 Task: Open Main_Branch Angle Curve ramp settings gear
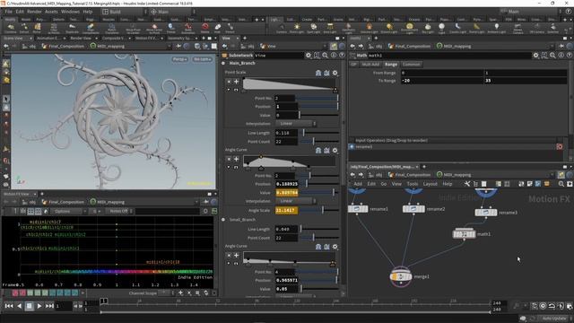pos(335,150)
